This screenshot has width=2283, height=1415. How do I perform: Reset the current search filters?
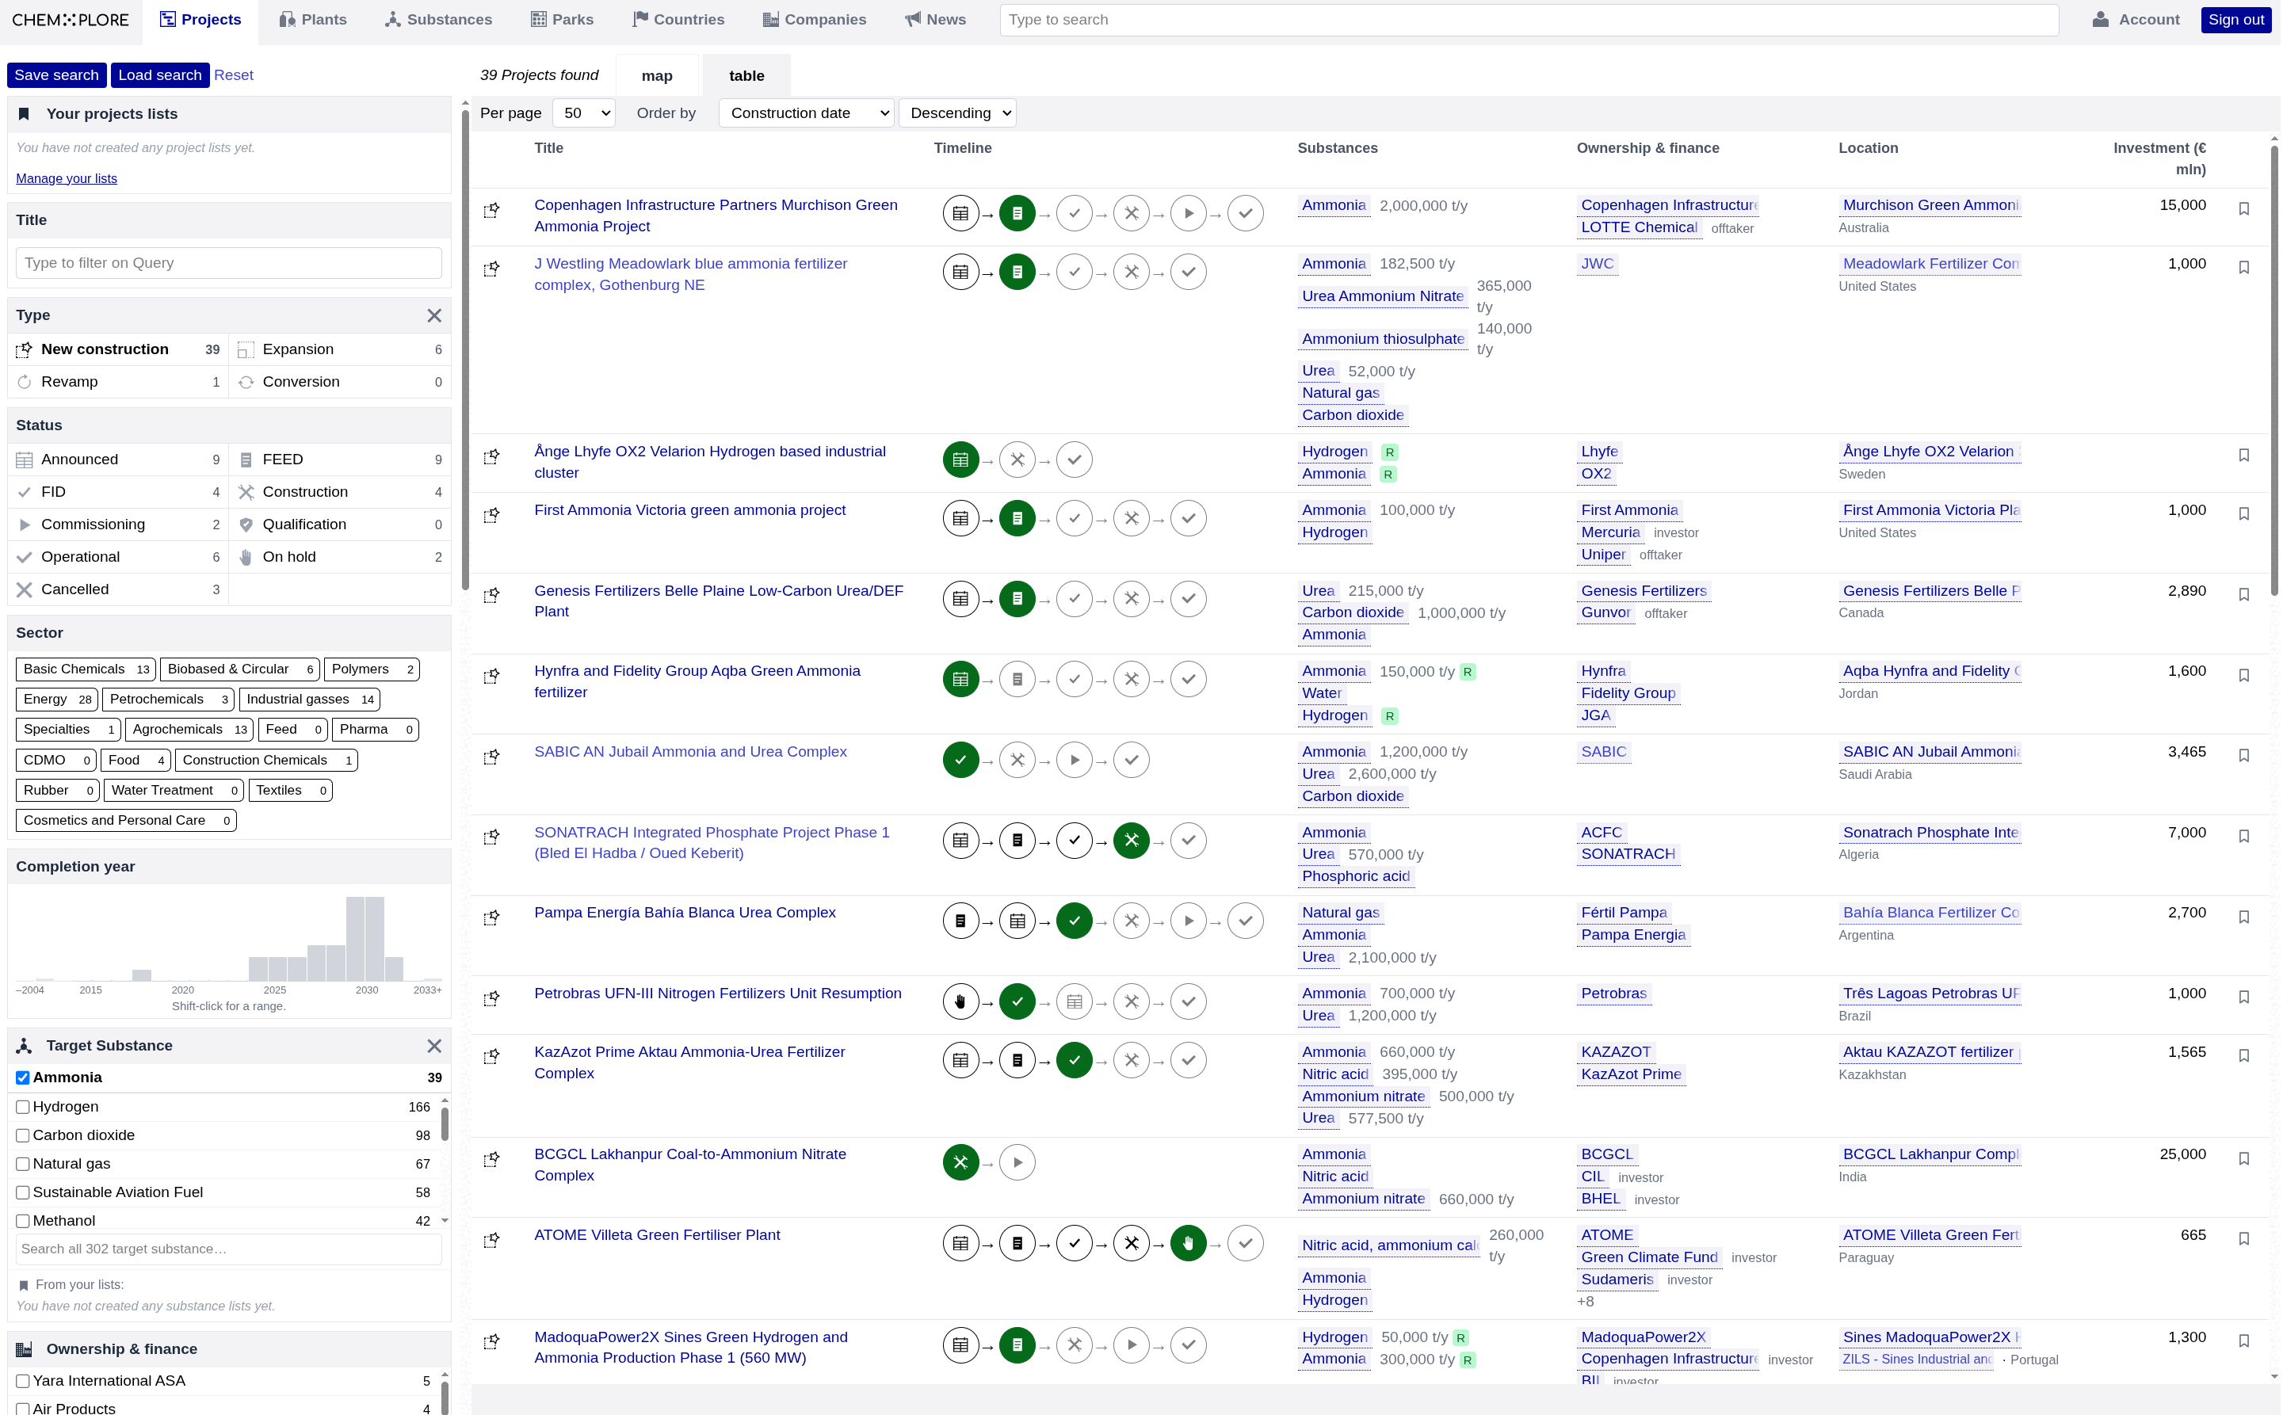233,74
